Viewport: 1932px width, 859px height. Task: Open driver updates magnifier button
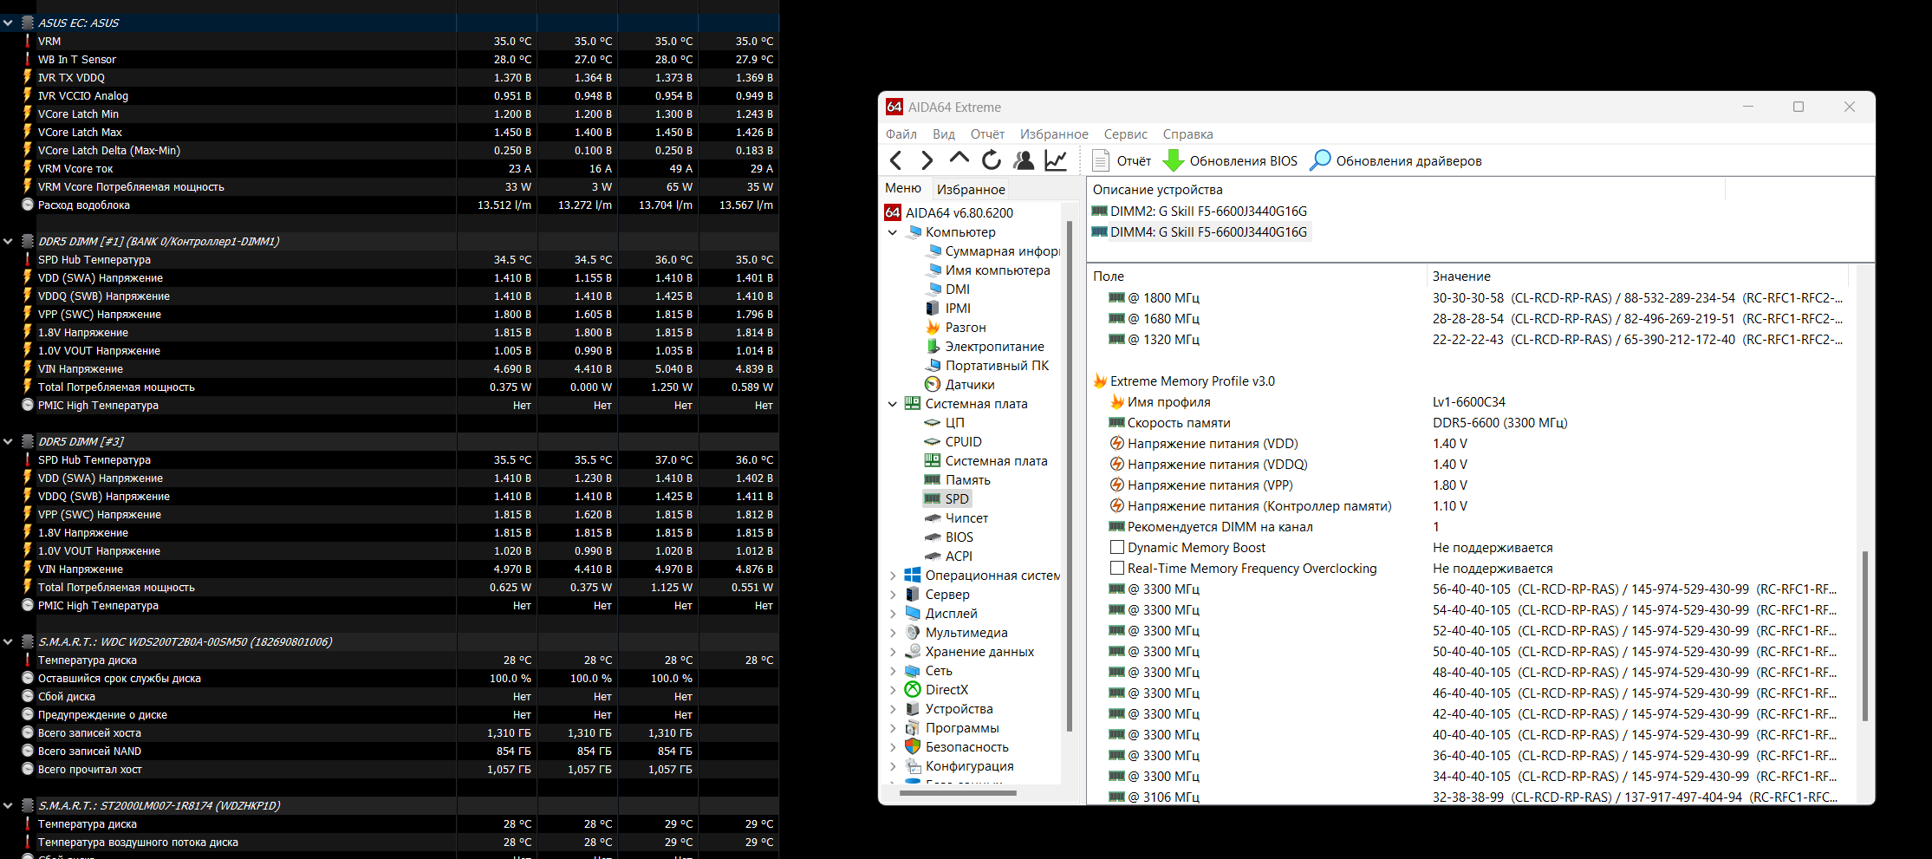(x=1319, y=160)
